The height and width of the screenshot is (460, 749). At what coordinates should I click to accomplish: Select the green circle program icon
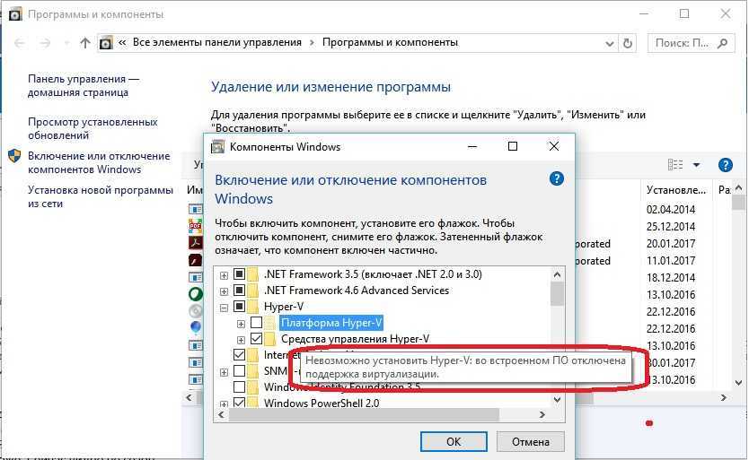coord(196,294)
